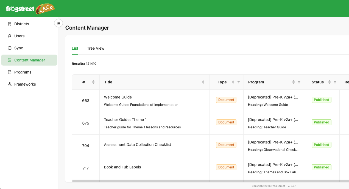Sort by Type using the sorter arrows
This screenshot has height=189, width=349.
pos(233,82)
